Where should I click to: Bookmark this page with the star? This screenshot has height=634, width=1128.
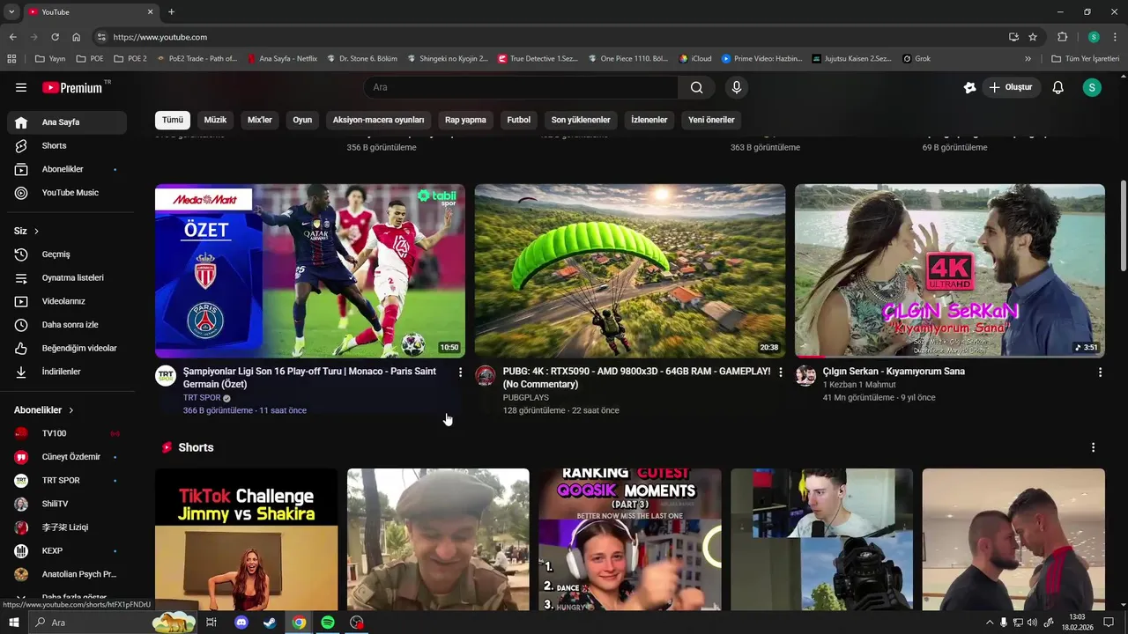pos(1033,37)
